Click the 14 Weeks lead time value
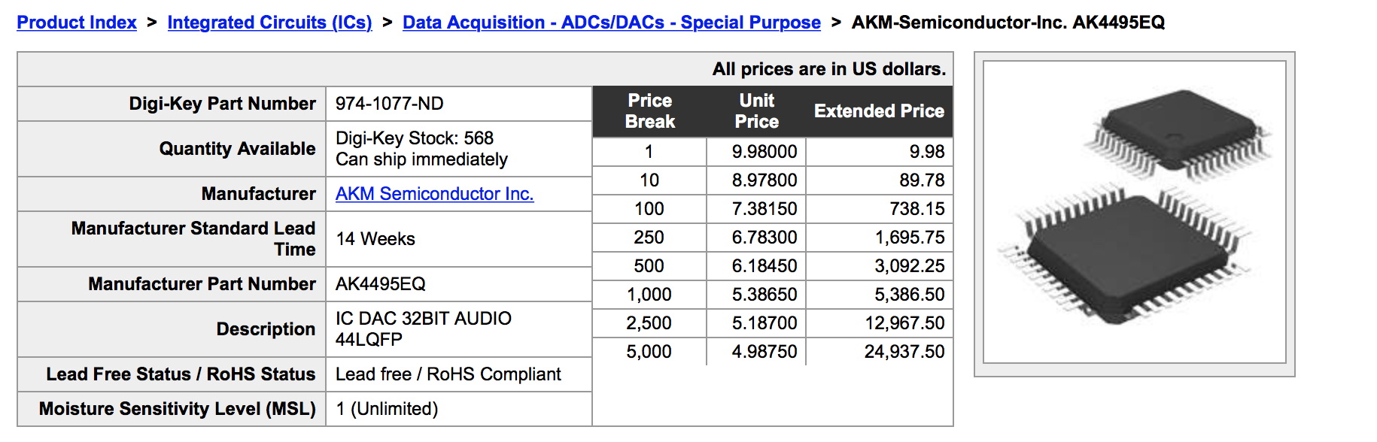This screenshot has width=1377, height=442. pos(375,239)
